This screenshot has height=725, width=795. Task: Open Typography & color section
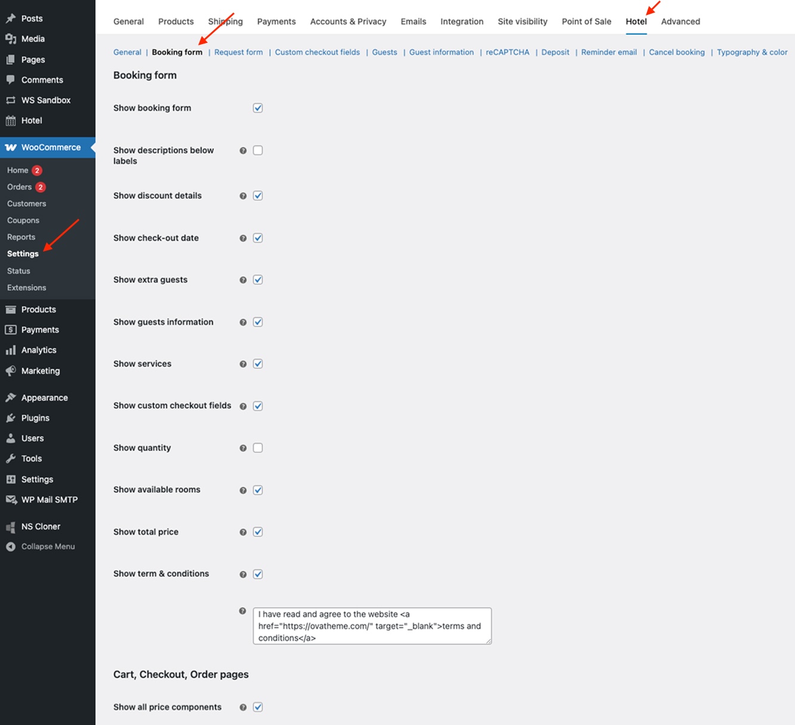click(x=752, y=52)
